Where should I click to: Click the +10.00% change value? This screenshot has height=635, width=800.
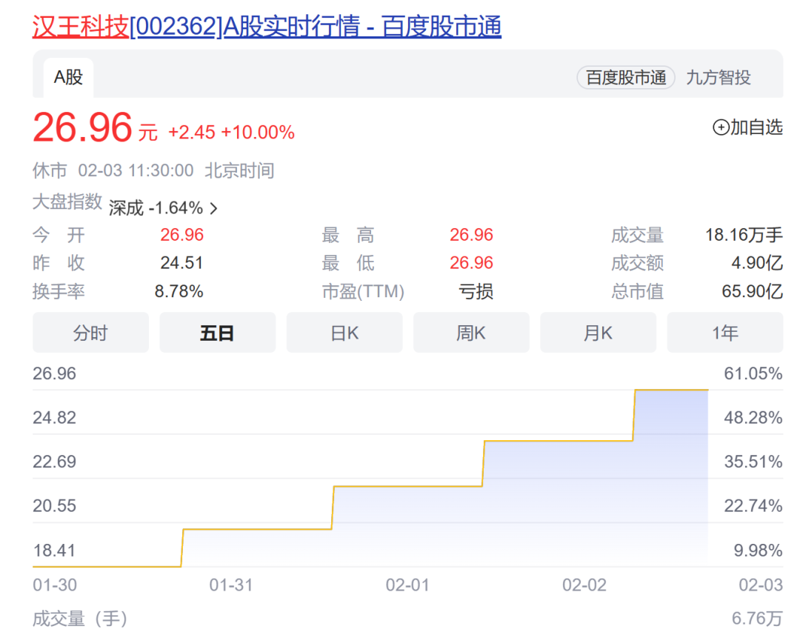[258, 132]
